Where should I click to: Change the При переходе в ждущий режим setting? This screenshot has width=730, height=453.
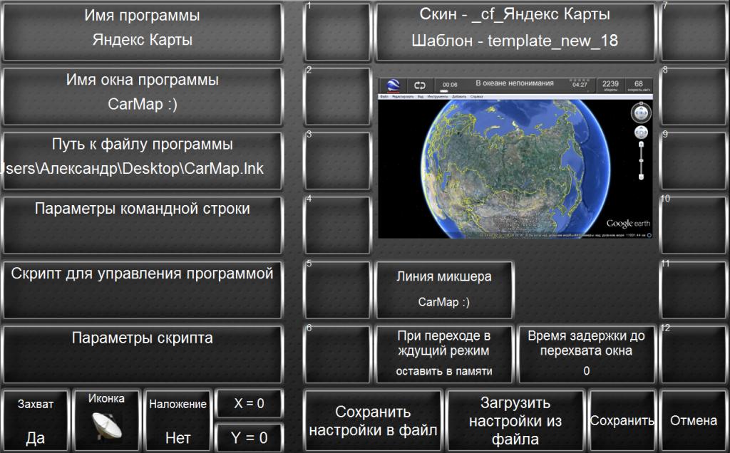(x=444, y=353)
